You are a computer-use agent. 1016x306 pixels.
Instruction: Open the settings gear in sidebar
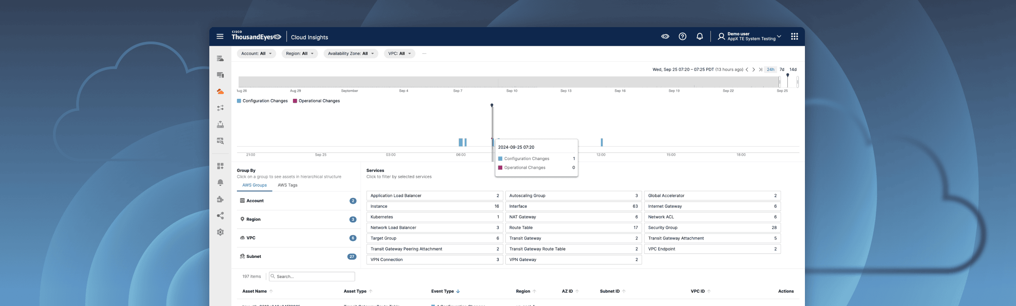click(x=220, y=232)
